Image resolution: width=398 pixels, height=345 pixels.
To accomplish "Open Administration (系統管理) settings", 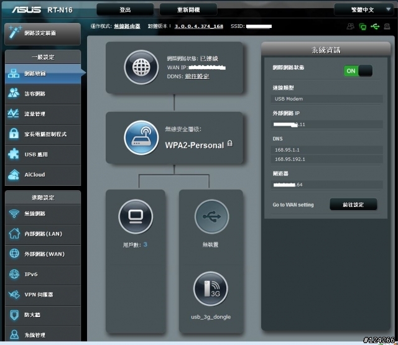I will 43,334.
